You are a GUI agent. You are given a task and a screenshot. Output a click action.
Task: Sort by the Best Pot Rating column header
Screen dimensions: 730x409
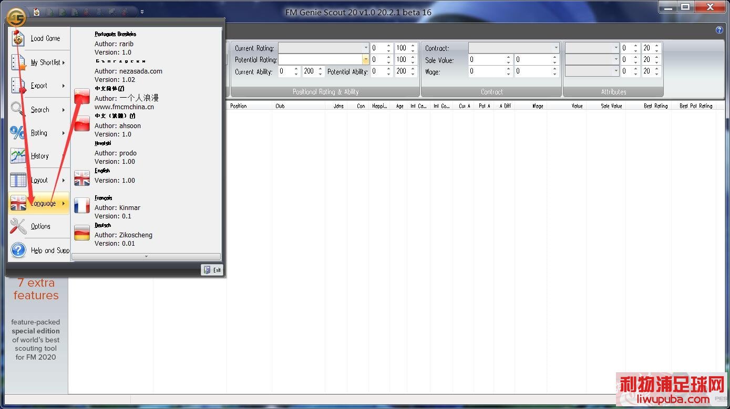(x=694, y=106)
